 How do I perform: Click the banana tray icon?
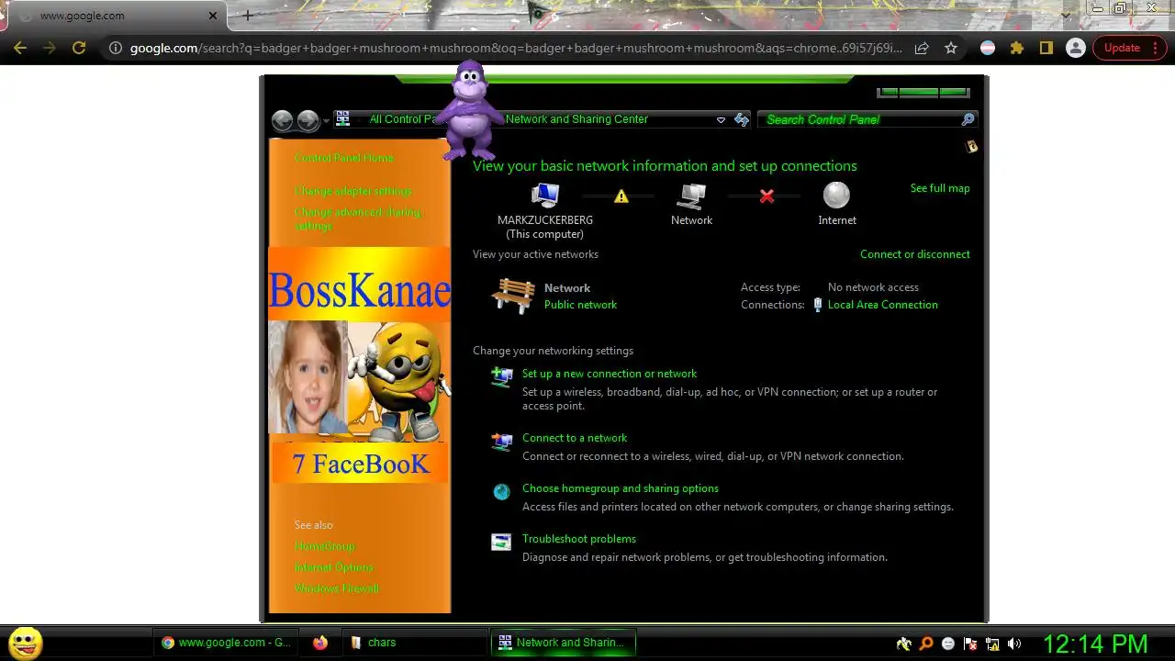[x=904, y=644]
